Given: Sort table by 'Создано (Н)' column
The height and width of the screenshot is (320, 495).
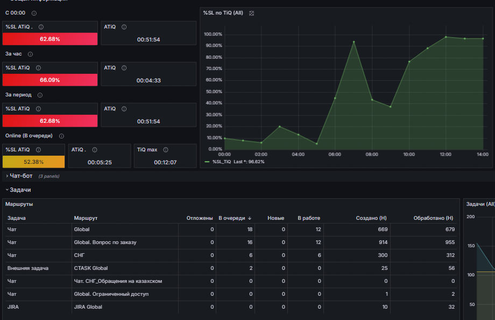Looking at the screenshot, I should point(371,218).
